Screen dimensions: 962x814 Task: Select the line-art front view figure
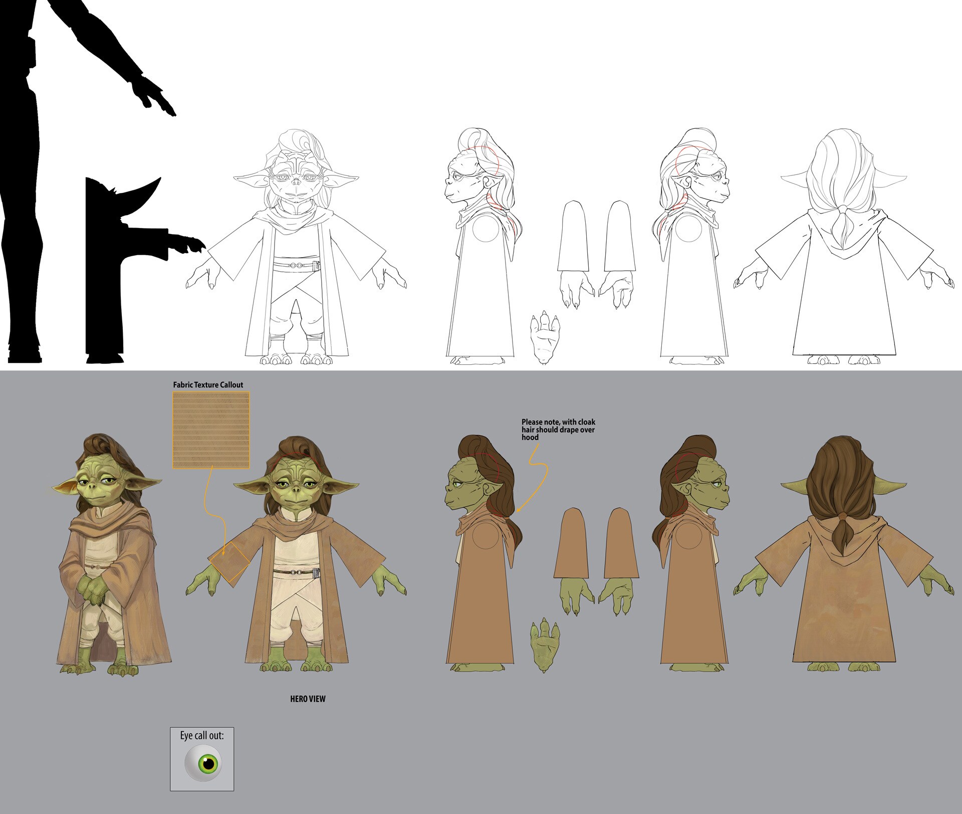coord(296,246)
